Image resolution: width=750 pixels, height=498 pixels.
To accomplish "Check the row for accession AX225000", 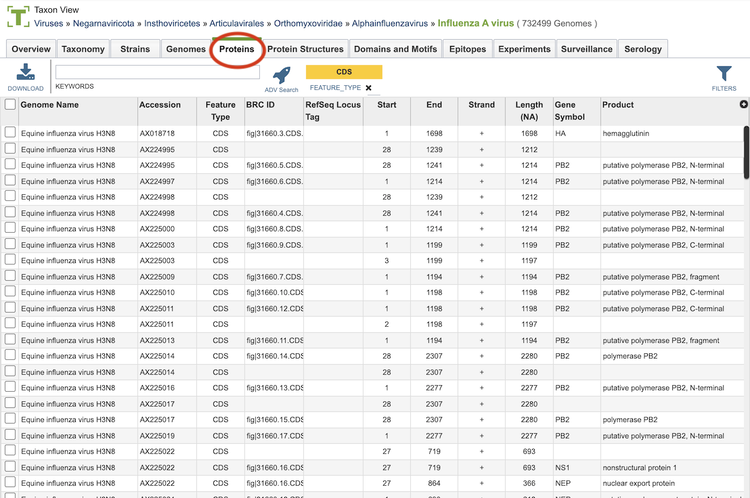I will pos(10,228).
